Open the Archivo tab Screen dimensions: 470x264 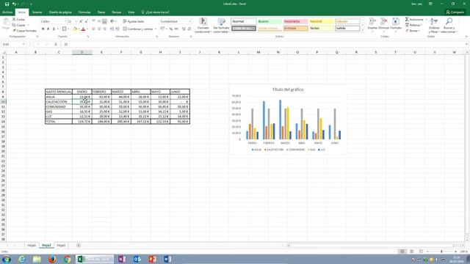[x=7, y=12]
